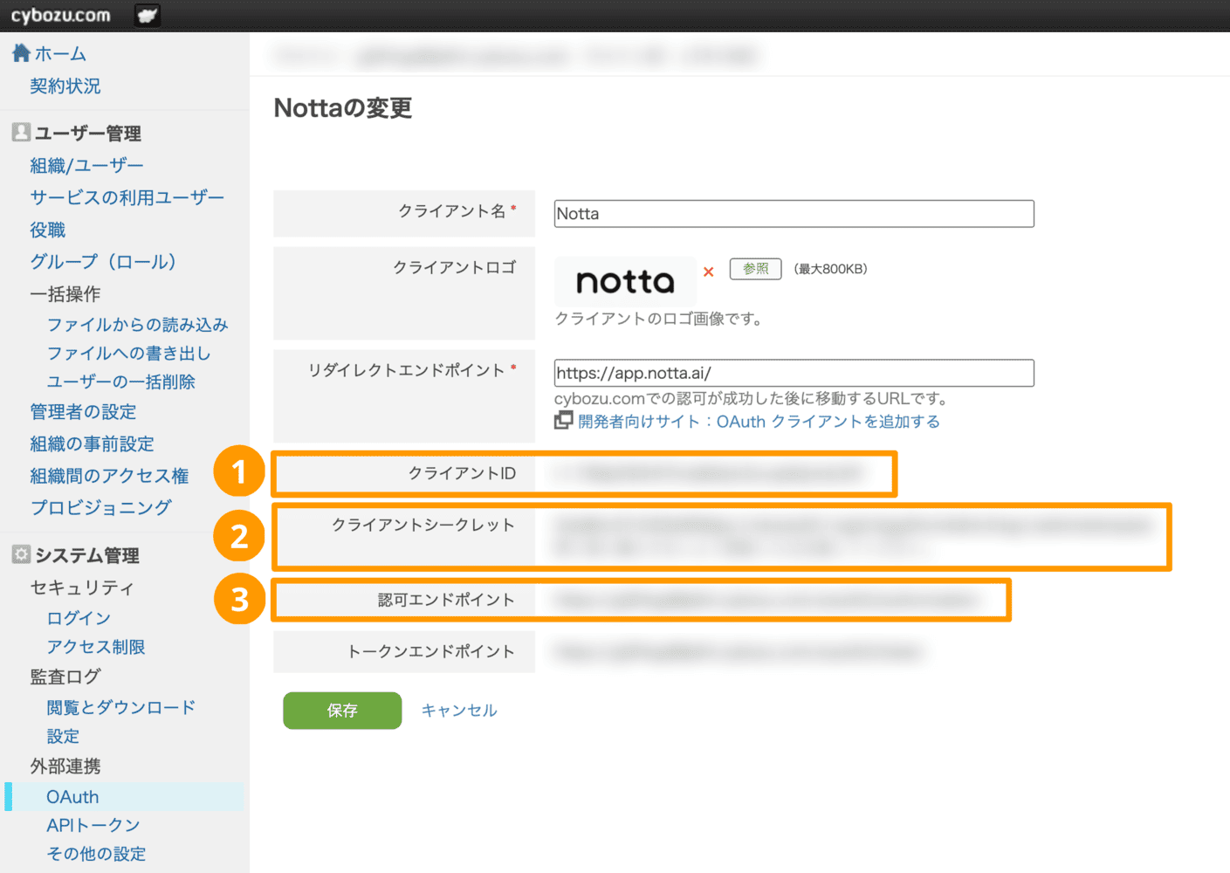Open ログイン security settings

point(79,618)
